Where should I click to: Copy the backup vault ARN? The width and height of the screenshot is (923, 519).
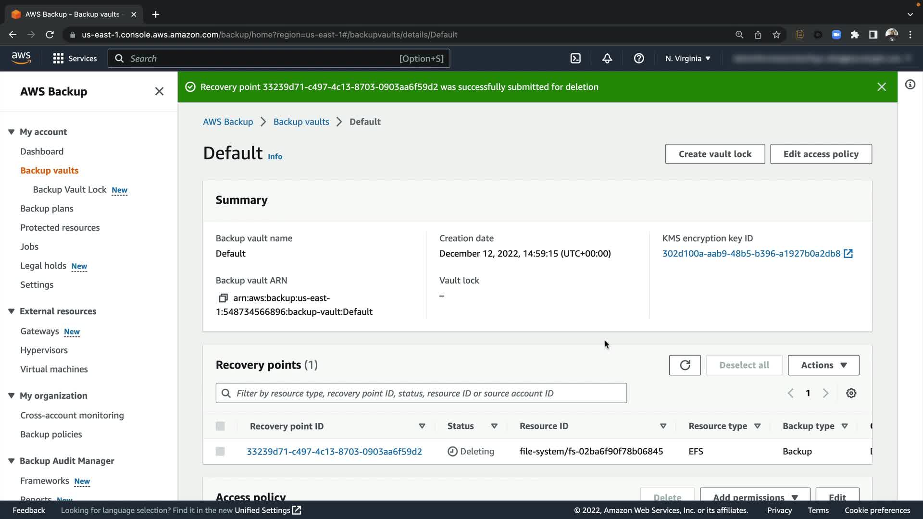[223, 298]
